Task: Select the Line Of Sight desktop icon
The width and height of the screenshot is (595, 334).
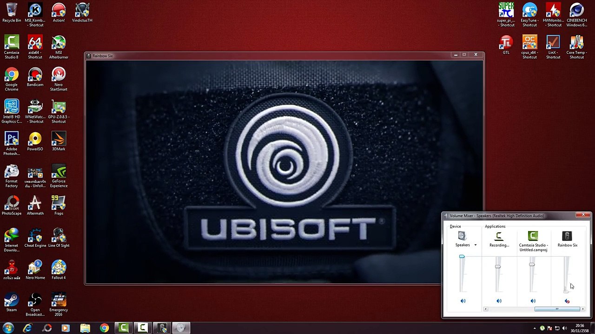Action: pos(59,238)
